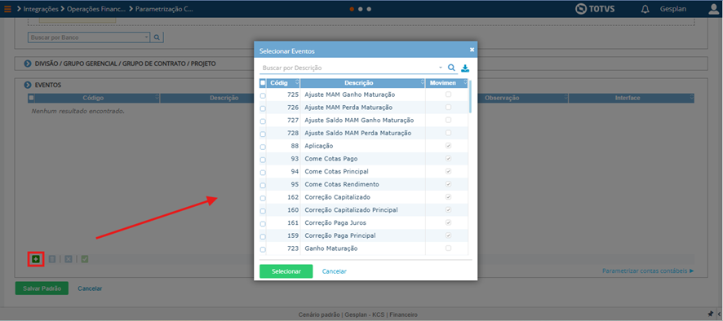Click the Salvar Padrão button
The image size is (723, 321).
[x=42, y=288]
